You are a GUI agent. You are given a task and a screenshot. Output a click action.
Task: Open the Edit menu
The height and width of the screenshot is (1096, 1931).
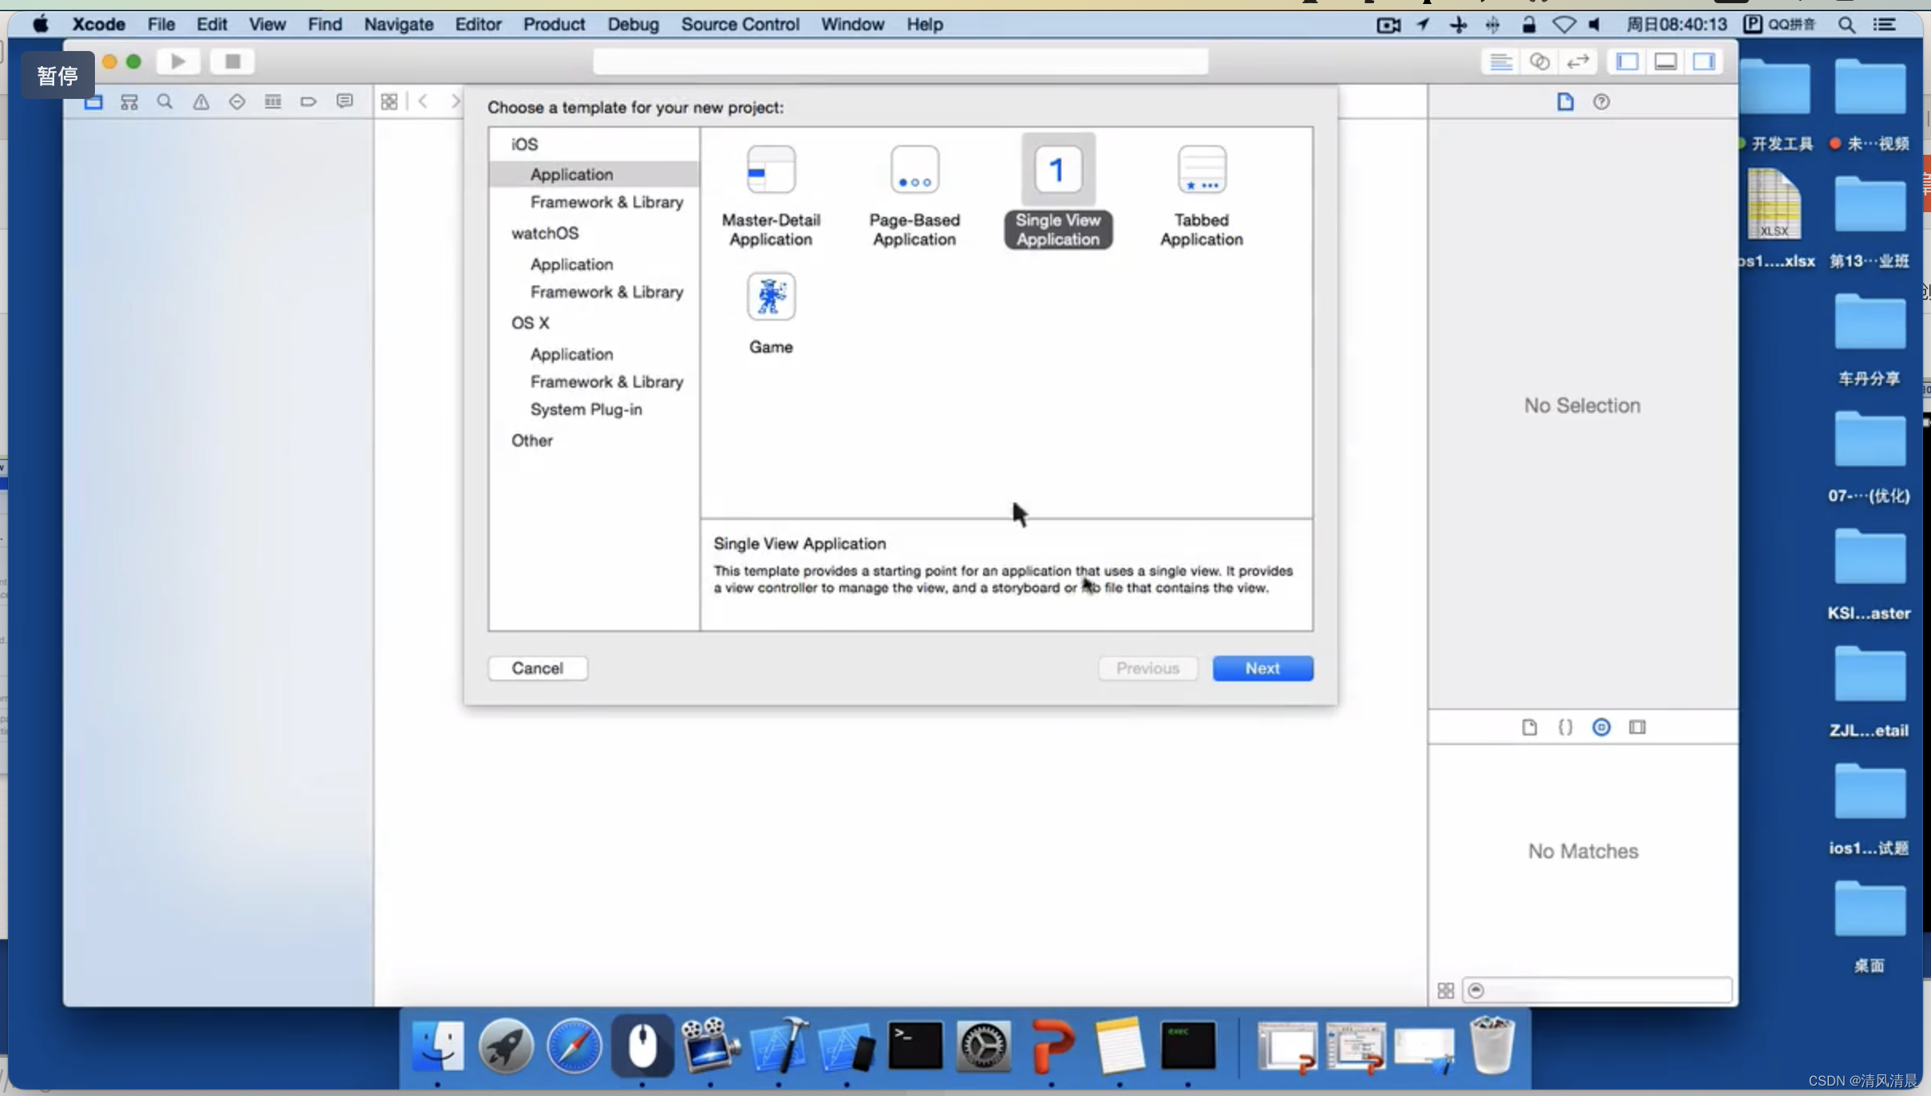coord(211,24)
